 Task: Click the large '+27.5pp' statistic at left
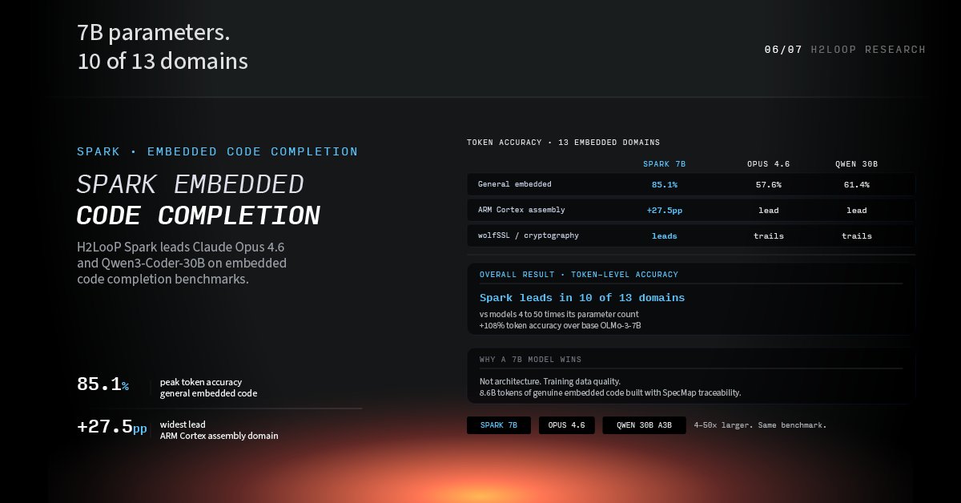(x=112, y=427)
